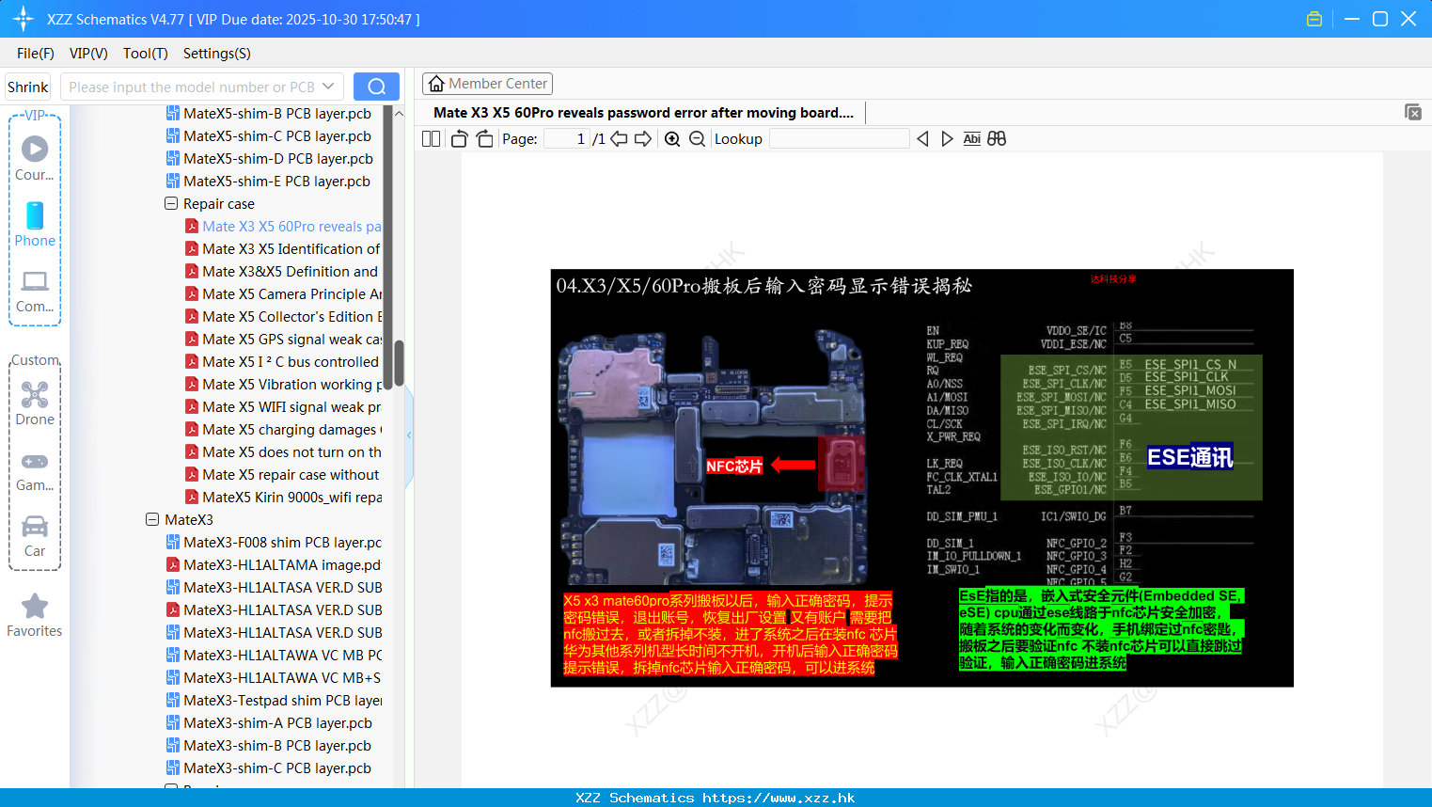Open MateX3-HL1ALTAMA image.pdf

[274, 564]
